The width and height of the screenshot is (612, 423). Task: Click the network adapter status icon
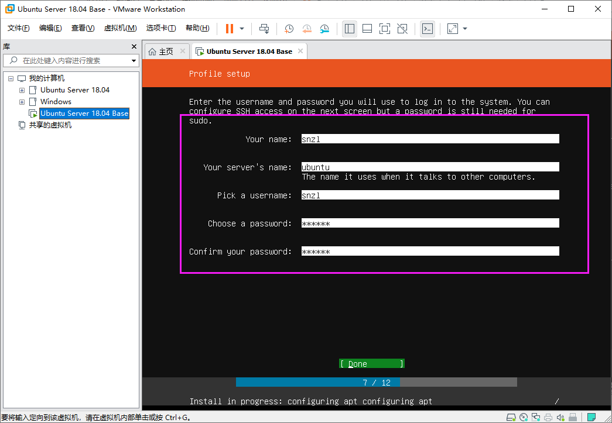(536, 418)
